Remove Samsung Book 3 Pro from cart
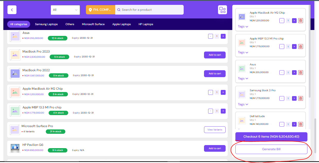 pos(300,98)
